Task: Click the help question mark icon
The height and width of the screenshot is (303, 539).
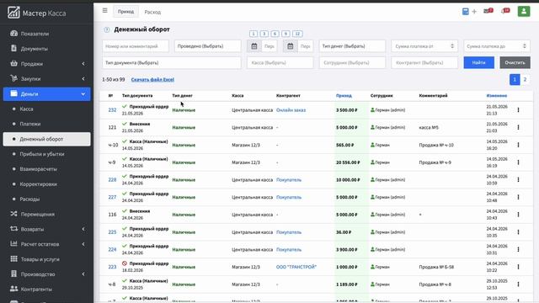Action: pyautogui.click(x=107, y=30)
